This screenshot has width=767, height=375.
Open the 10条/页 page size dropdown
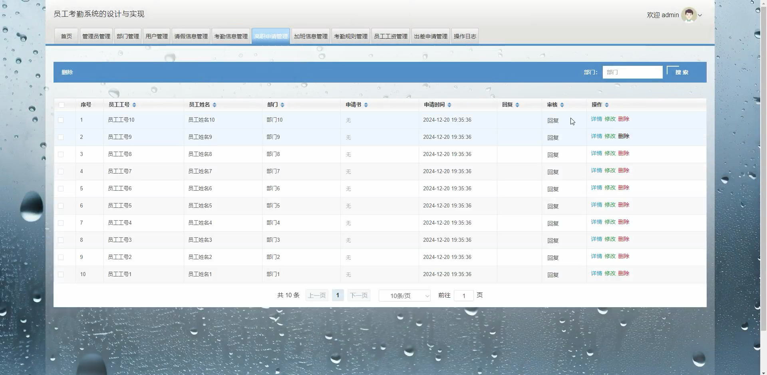point(404,296)
